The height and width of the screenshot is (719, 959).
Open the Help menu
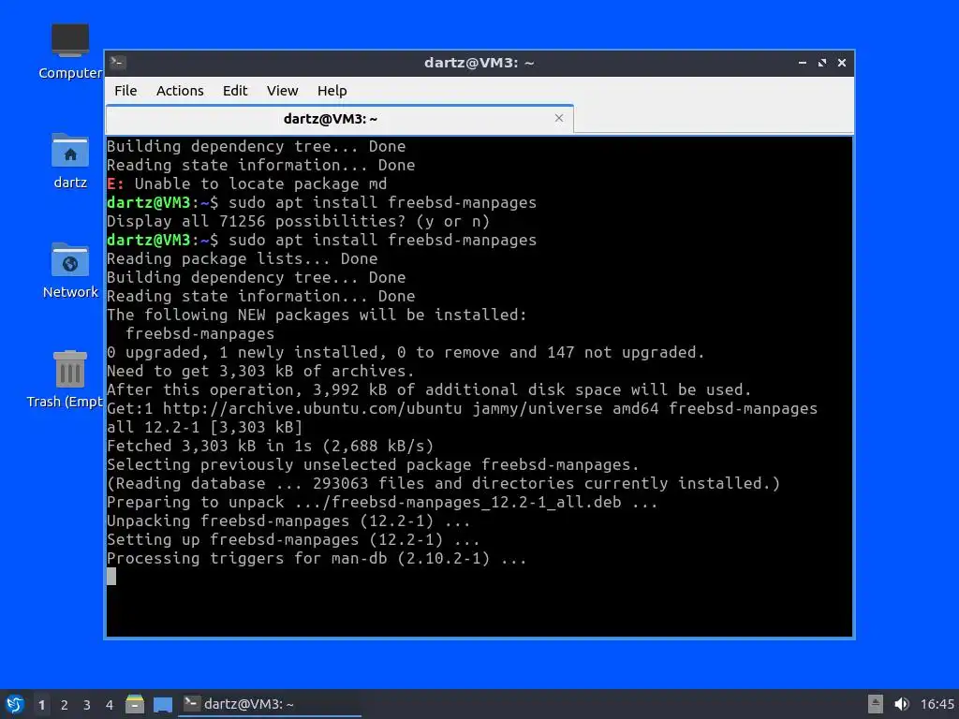pos(332,91)
